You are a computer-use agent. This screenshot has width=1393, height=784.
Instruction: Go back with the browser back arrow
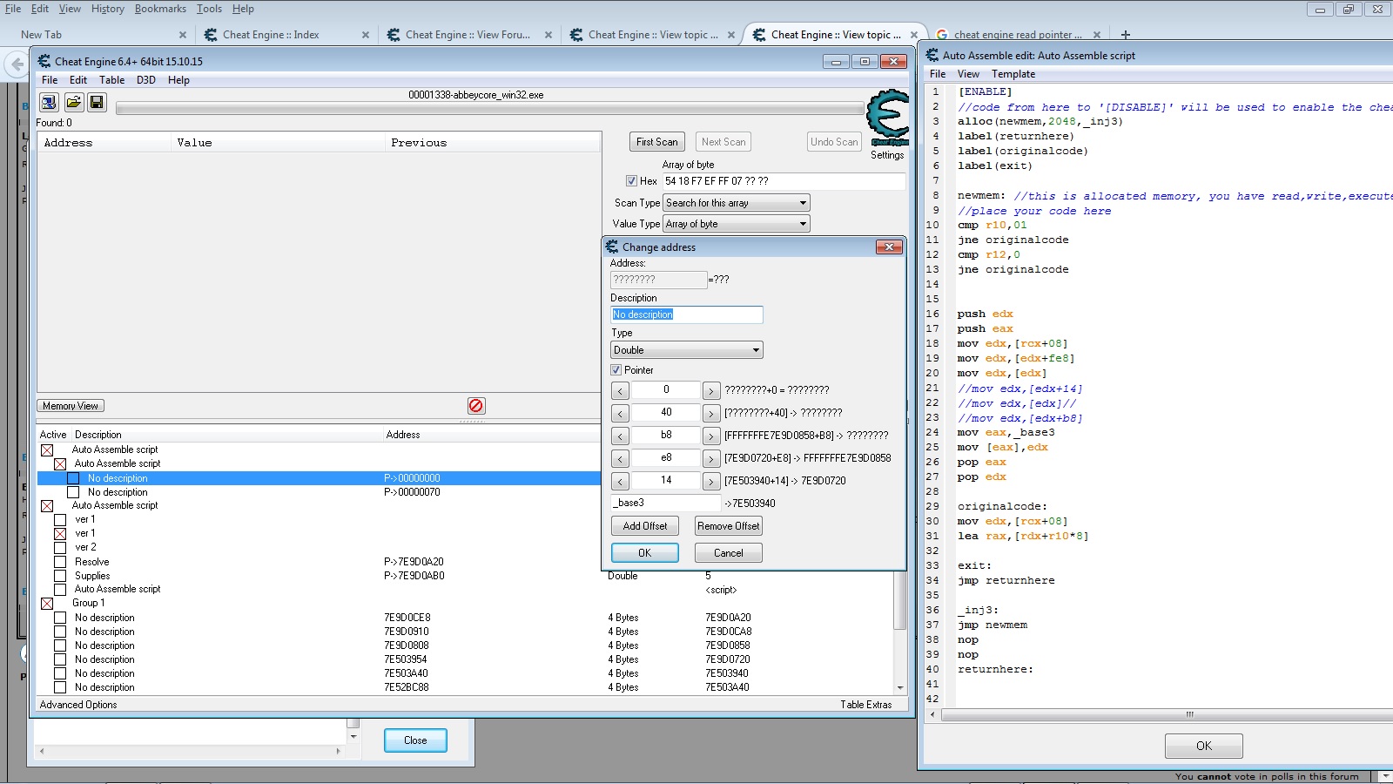point(17,64)
